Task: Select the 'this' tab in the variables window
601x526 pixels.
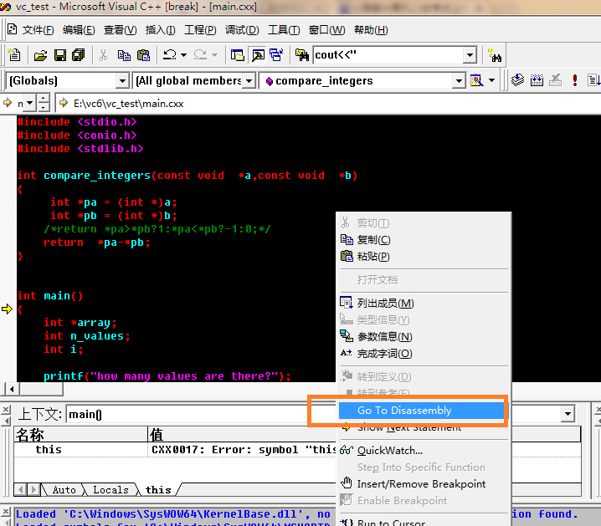Action: coord(158,490)
